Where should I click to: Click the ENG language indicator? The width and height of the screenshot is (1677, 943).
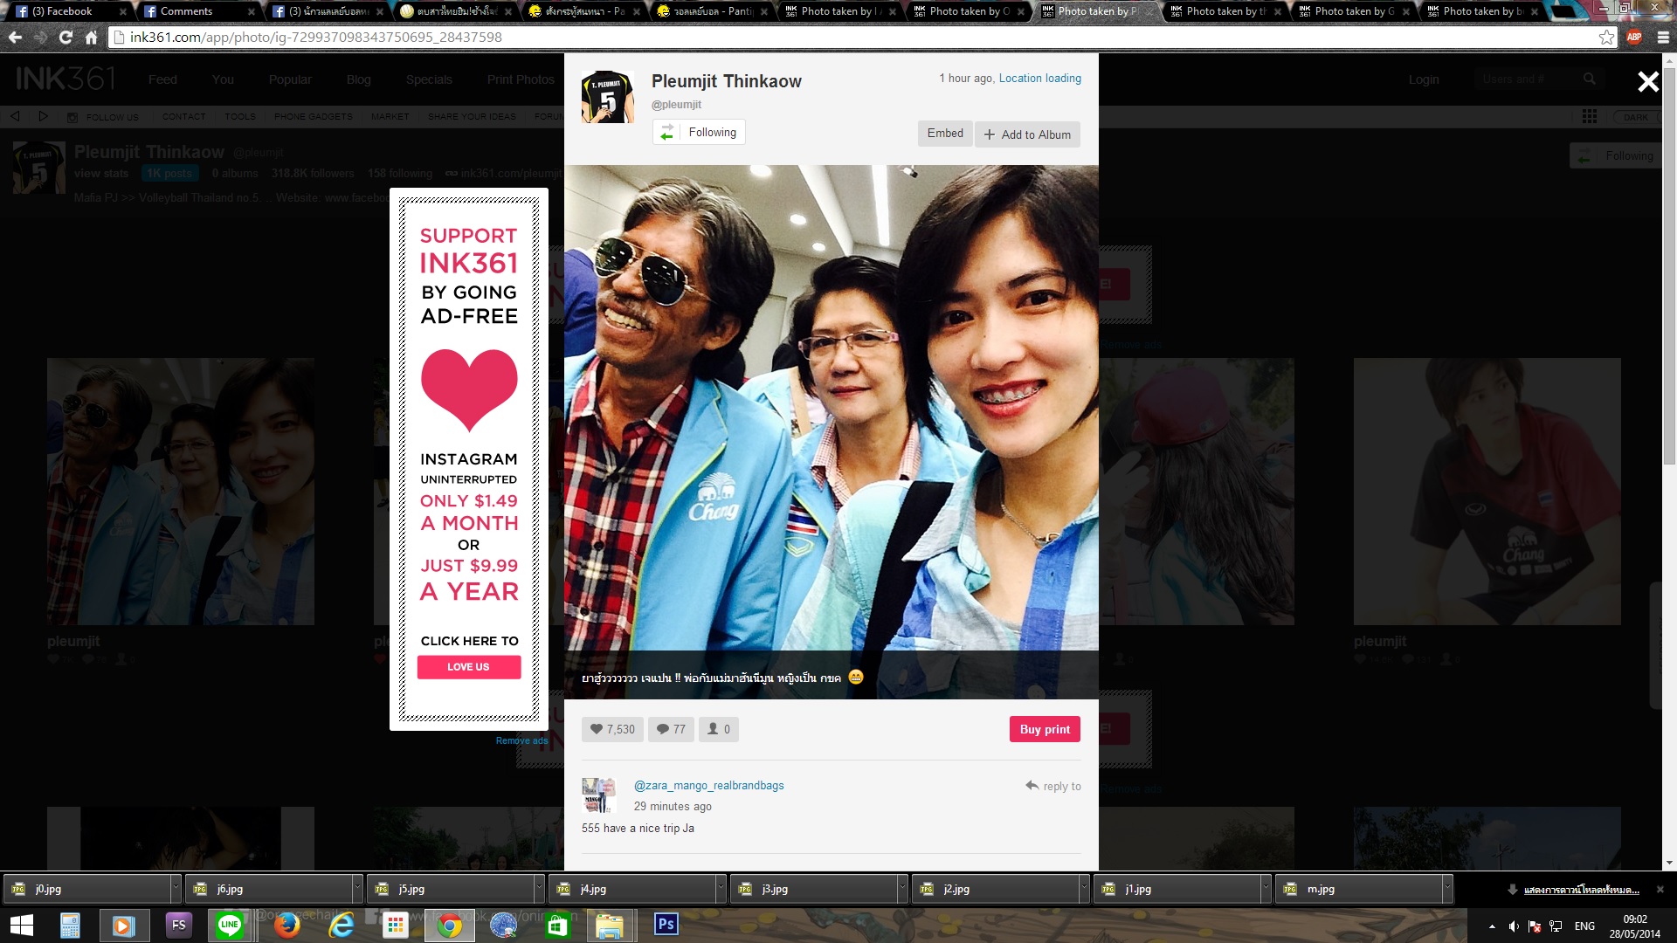click(1584, 926)
